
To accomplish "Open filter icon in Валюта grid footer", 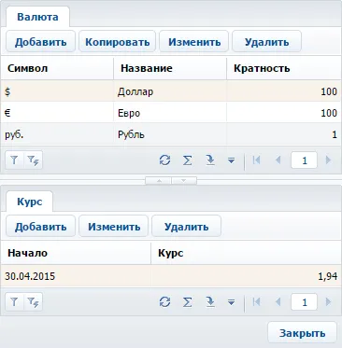I will [14, 160].
